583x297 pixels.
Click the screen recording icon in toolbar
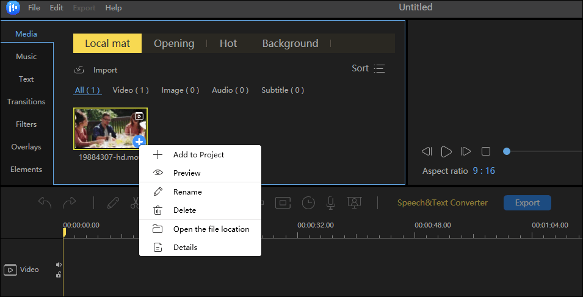click(x=353, y=202)
